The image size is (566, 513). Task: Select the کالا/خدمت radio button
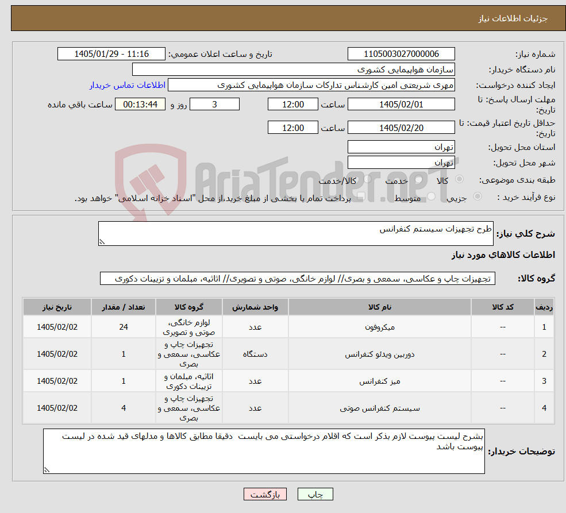point(367,179)
